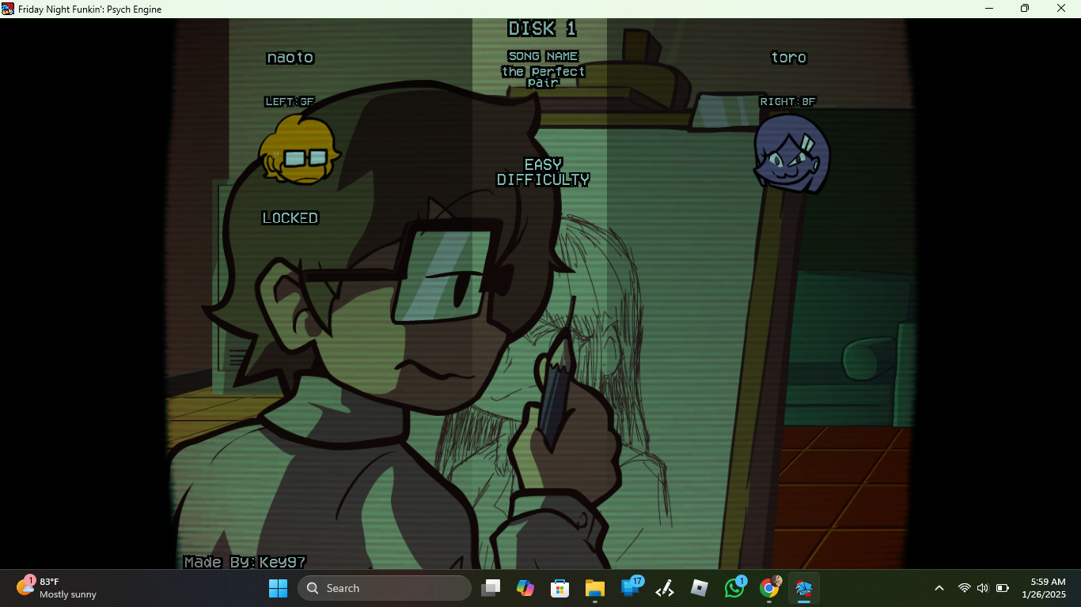
Task: Click the toro character name label
Action: click(x=789, y=58)
